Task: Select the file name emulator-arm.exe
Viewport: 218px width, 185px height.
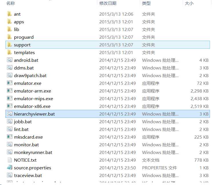Action: coord(33,91)
